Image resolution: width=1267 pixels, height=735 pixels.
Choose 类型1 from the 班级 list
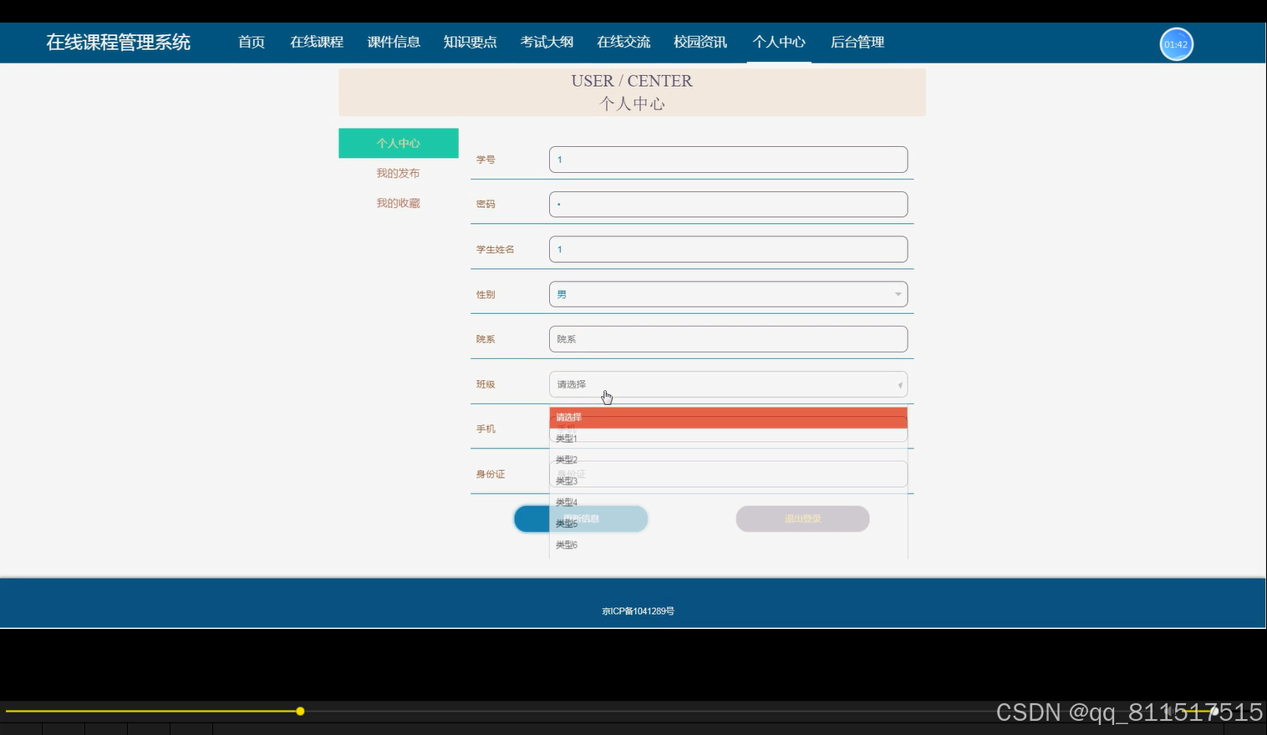tap(728, 438)
